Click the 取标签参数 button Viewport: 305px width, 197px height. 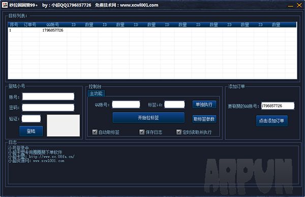[x=204, y=119]
